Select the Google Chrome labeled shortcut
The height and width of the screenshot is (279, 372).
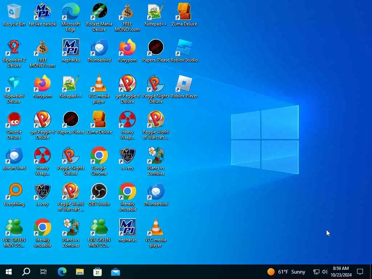coord(99,161)
